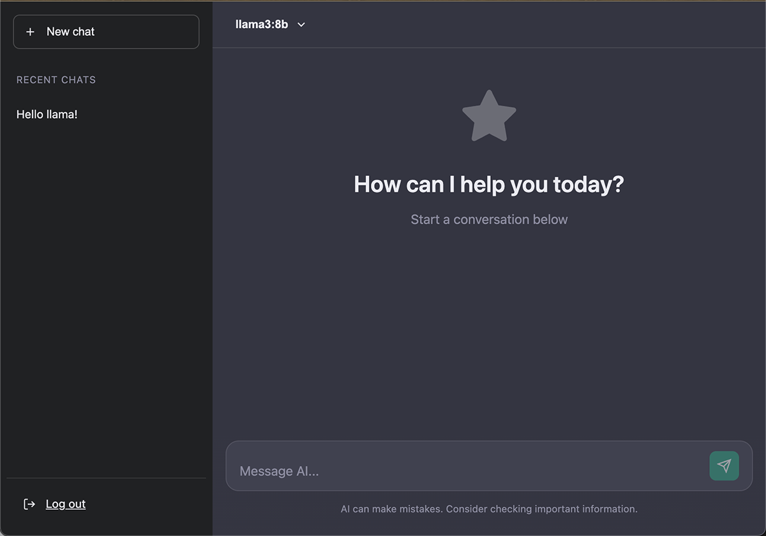Expand the chevron next to llama3:8b
Viewport: 766px width, 536px height.
301,25
